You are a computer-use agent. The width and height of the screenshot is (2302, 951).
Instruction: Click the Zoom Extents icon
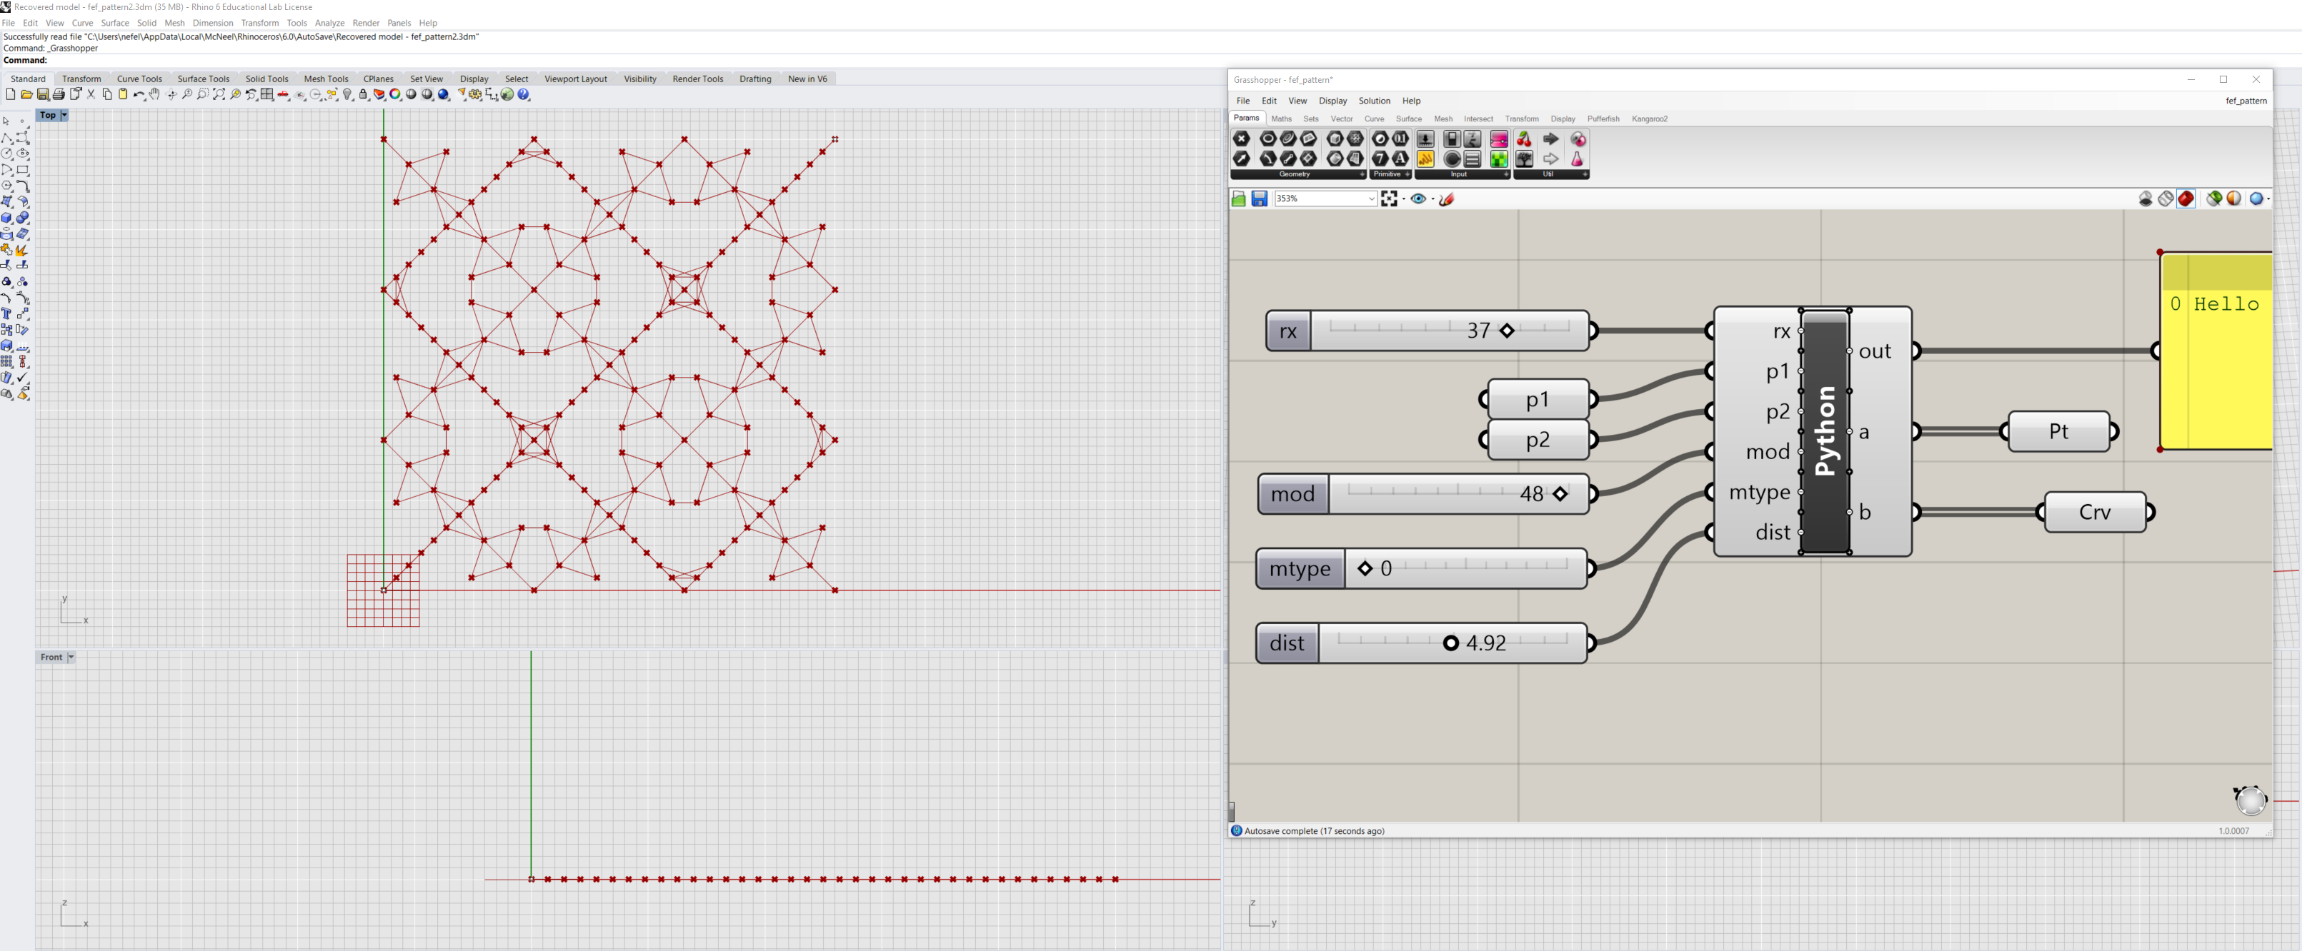(x=219, y=95)
